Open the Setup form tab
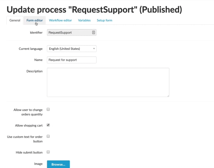The image size is (214, 168). click(x=105, y=20)
